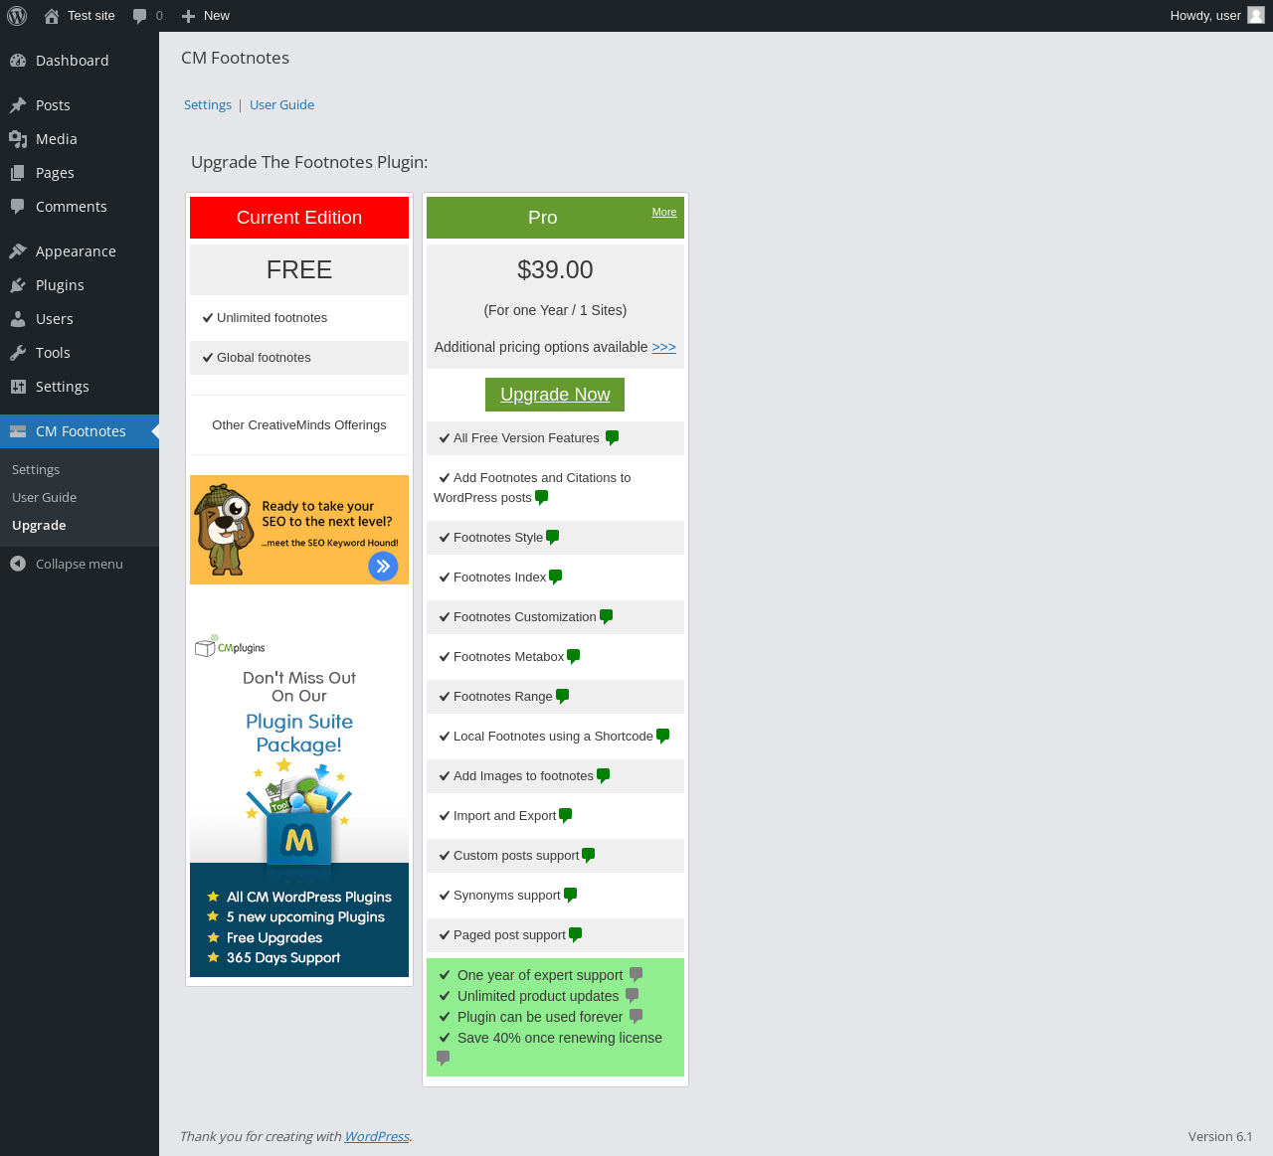This screenshot has height=1156, width=1273.
Task: Click the SEO Keyword Hound banner
Action: point(299,530)
